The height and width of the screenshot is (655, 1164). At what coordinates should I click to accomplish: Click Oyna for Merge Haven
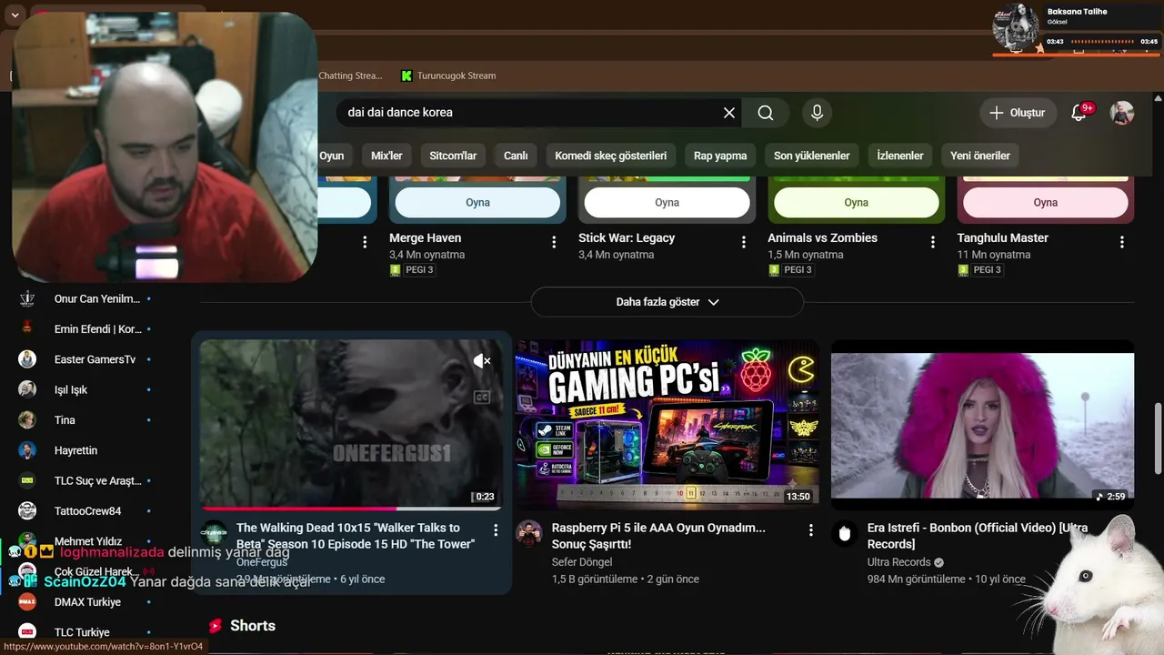pos(477,203)
